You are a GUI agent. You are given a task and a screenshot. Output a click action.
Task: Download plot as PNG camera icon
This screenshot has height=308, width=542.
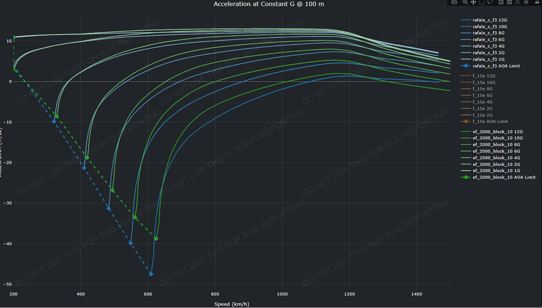tap(454, 2)
